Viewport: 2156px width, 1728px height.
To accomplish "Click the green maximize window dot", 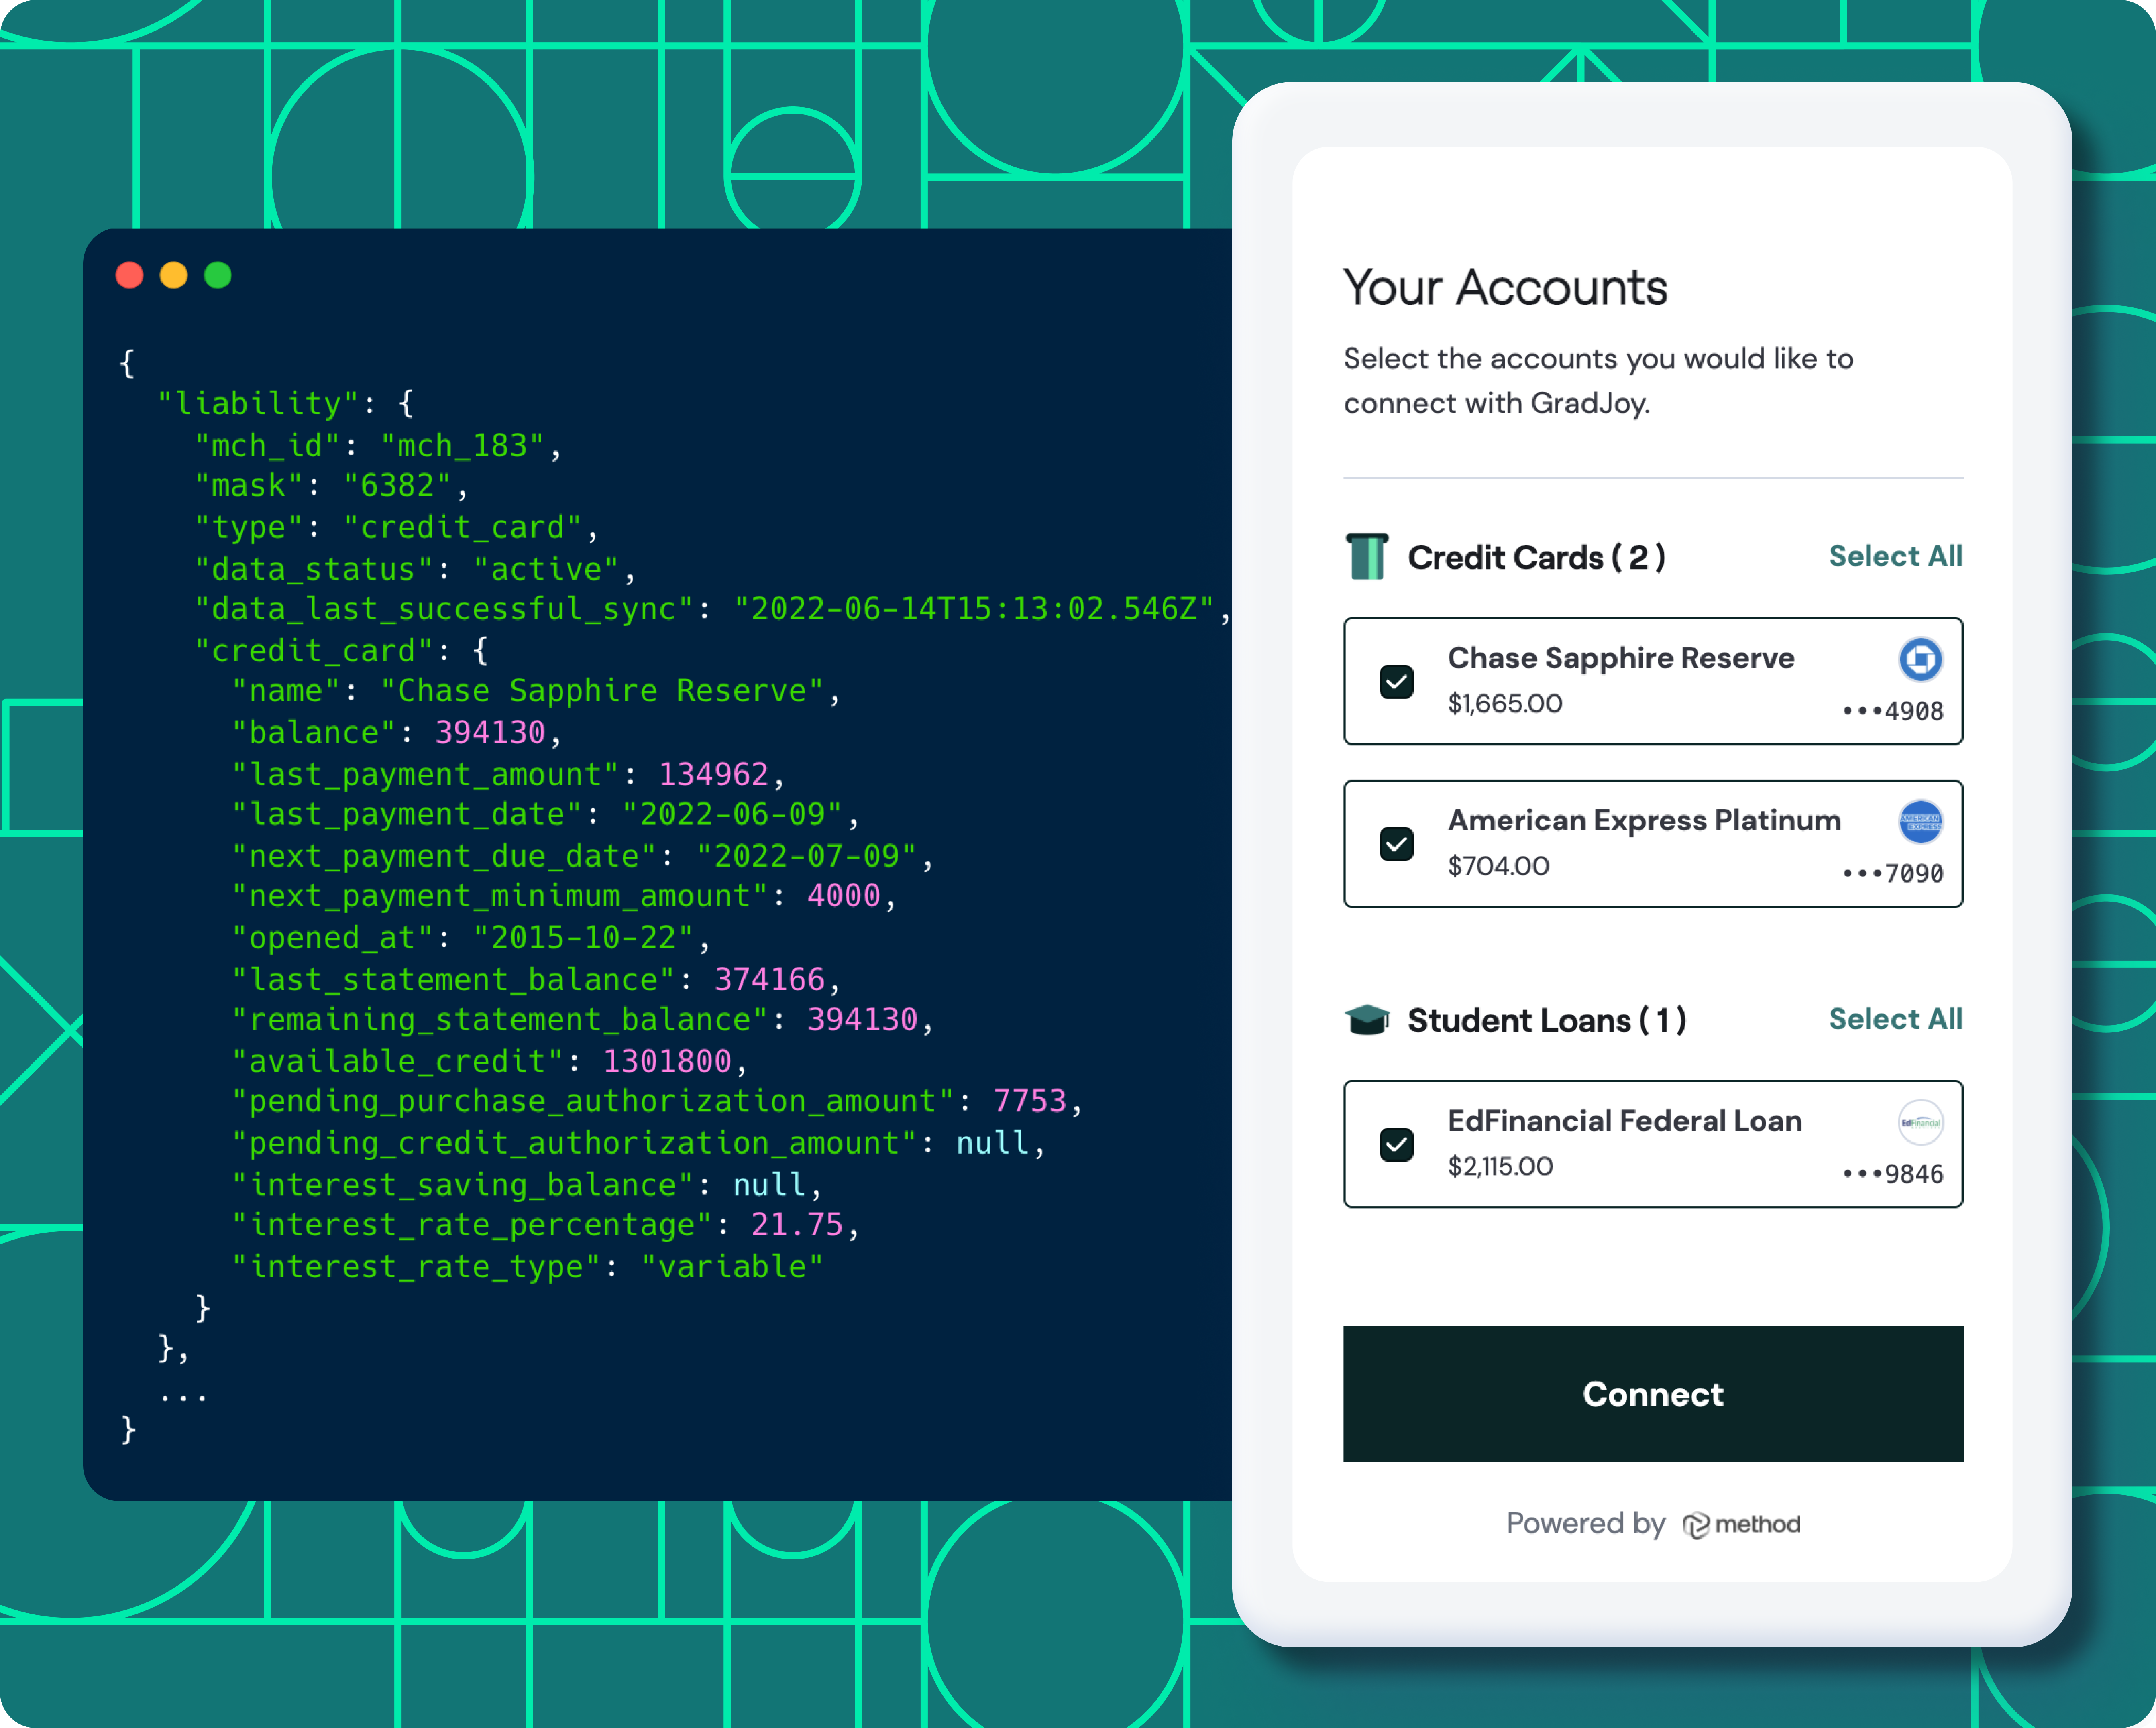I will click(218, 275).
